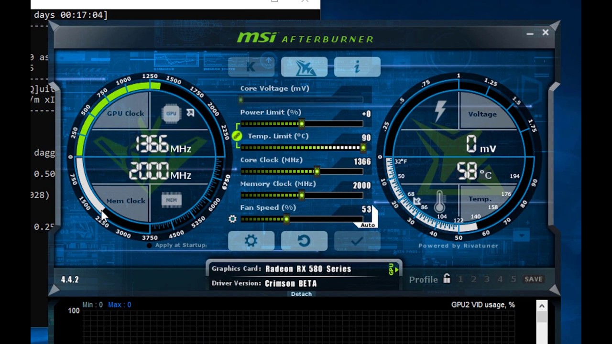Click the GPU Clock label in gauge

click(125, 113)
